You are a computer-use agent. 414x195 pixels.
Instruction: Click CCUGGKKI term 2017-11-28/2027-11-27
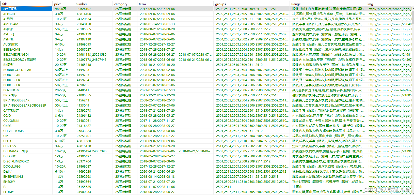point(175,121)
